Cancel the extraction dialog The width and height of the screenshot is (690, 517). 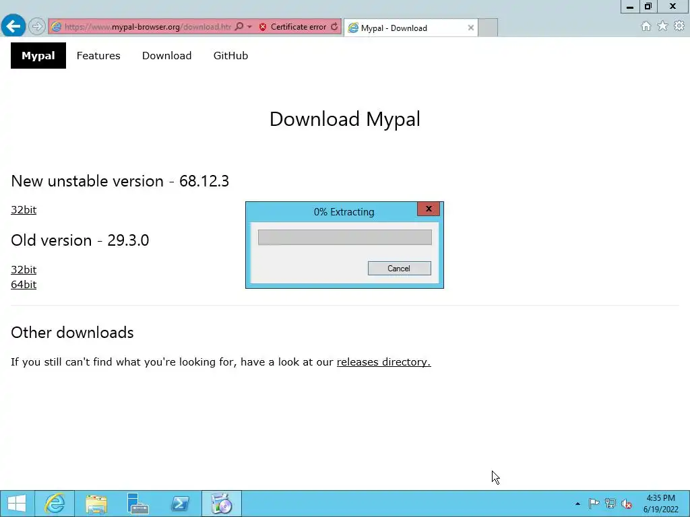pos(399,268)
